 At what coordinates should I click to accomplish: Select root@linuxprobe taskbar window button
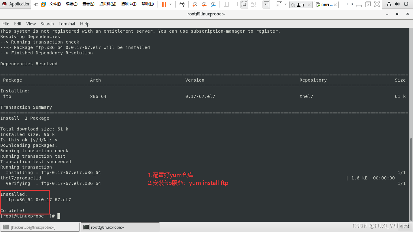[x=120, y=227]
